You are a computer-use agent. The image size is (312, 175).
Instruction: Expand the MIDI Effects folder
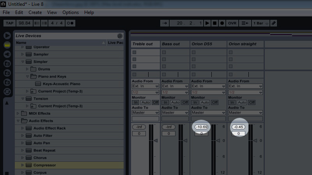pyautogui.click(x=18, y=113)
